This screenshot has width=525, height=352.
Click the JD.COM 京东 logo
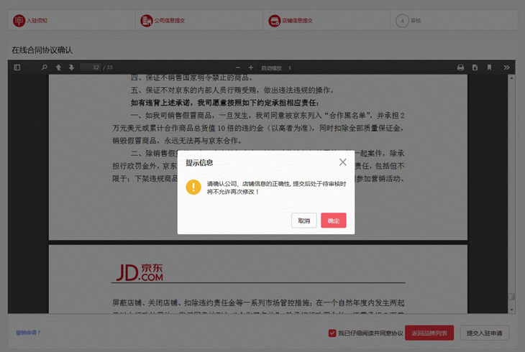140,272
